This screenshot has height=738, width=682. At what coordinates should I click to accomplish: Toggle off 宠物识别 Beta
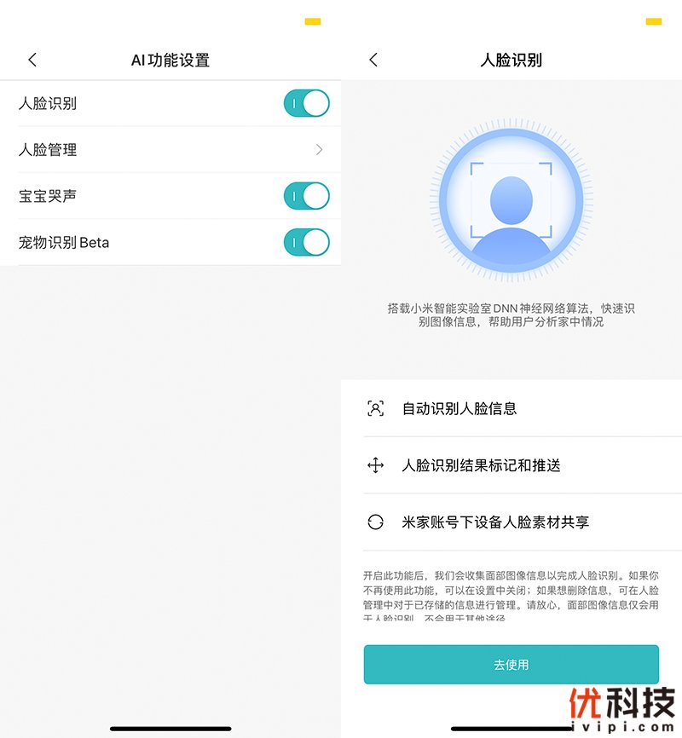[306, 242]
